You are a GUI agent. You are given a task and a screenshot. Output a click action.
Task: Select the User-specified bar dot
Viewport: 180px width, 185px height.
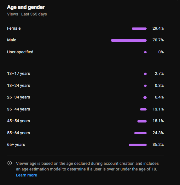coord(145,52)
